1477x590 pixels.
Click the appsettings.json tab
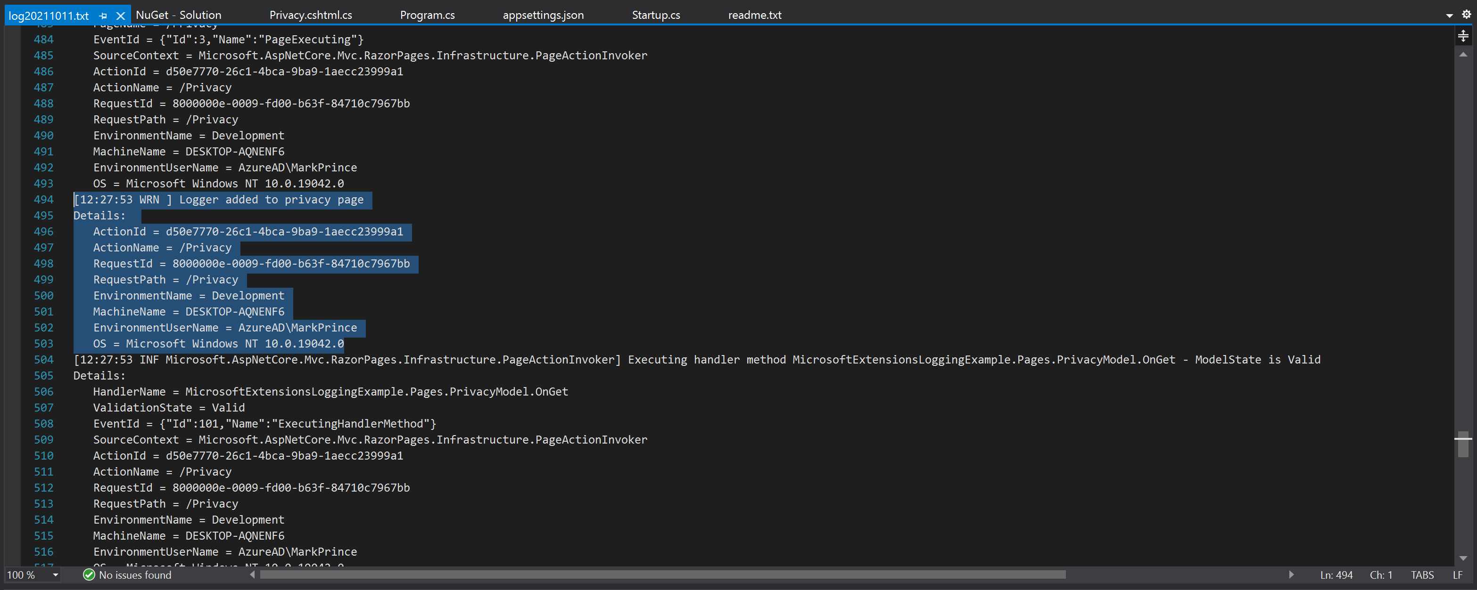[x=562, y=14]
